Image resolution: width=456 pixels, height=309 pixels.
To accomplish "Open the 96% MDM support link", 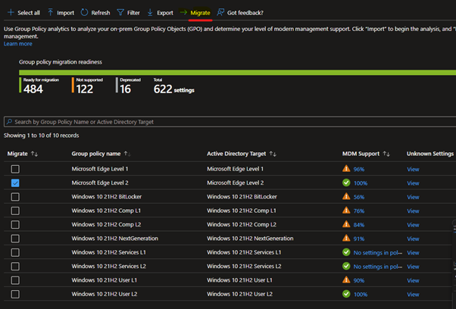I will pyautogui.click(x=359, y=169).
